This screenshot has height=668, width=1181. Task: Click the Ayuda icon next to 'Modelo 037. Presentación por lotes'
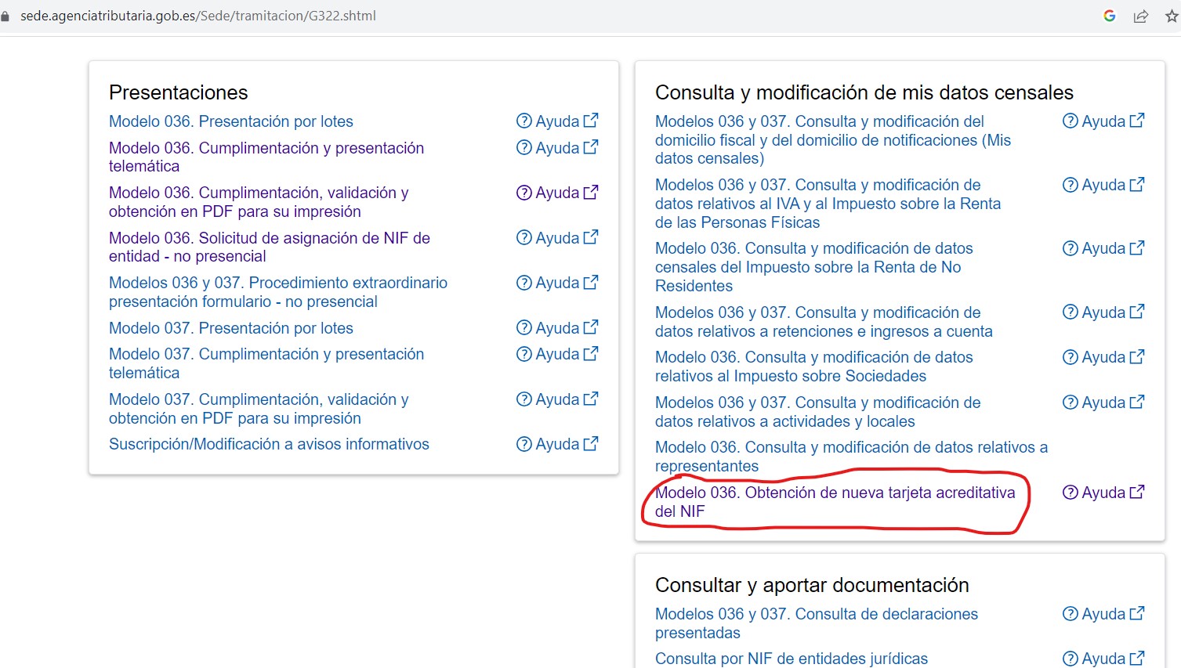coord(523,327)
